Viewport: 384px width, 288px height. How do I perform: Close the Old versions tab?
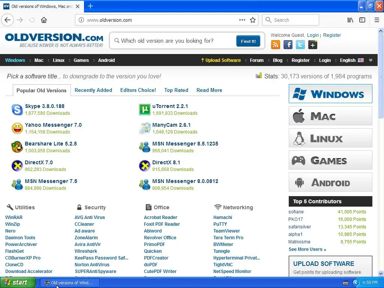tap(78, 6)
